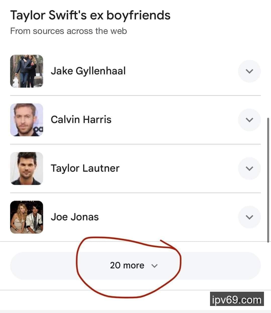Click the word "boyfriends" in the heading
Viewport: 271px width, 313px height.
coord(138,15)
